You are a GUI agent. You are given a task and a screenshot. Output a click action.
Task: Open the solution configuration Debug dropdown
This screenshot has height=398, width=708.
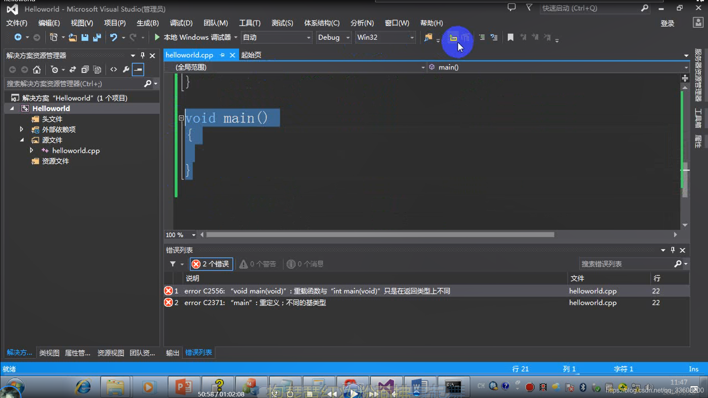333,37
